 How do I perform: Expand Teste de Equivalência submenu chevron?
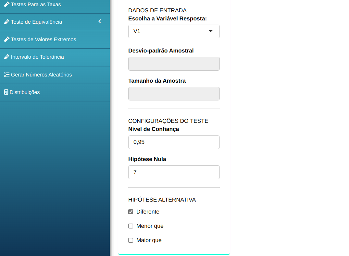[100, 22]
